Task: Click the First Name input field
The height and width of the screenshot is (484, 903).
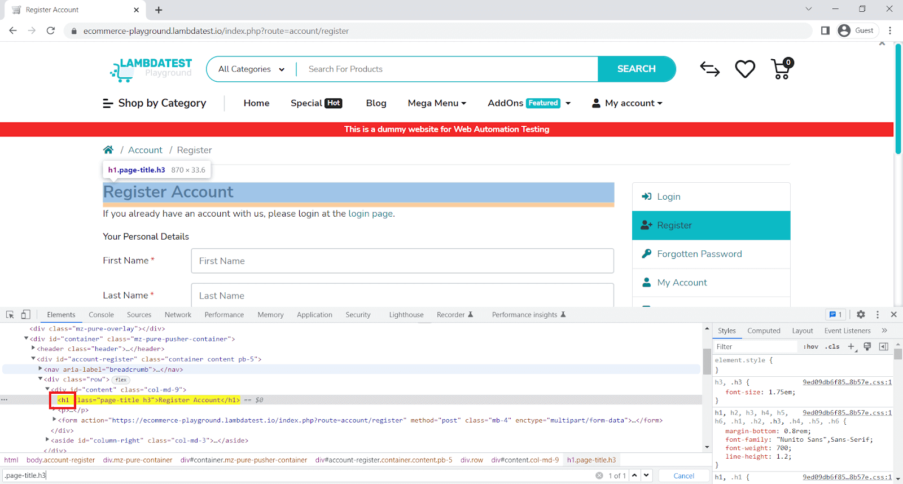Action: (402, 261)
